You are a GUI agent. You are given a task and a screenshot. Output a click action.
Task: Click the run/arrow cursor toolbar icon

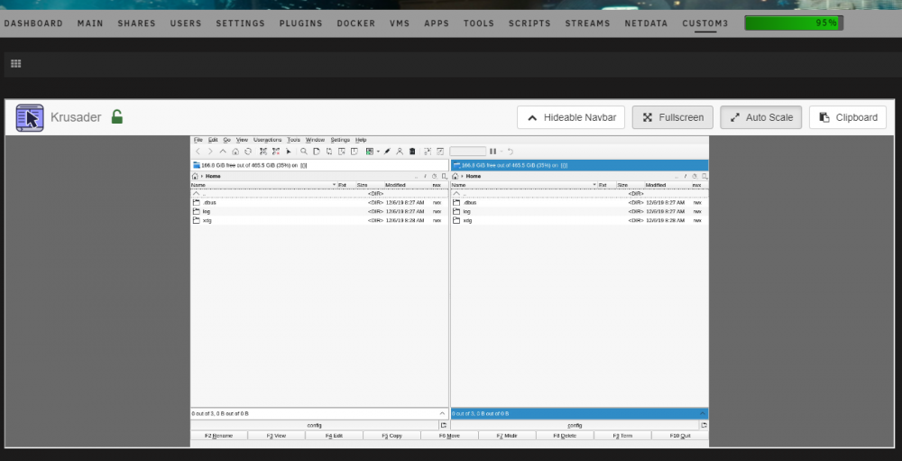(x=289, y=152)
